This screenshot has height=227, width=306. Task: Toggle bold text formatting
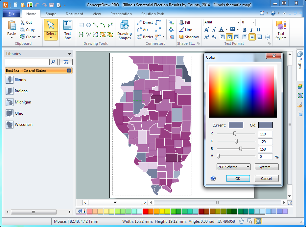coord(245,30)
